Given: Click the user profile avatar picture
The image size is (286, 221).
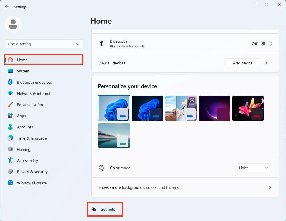Looking at the screenshot, I should point(13,24).
